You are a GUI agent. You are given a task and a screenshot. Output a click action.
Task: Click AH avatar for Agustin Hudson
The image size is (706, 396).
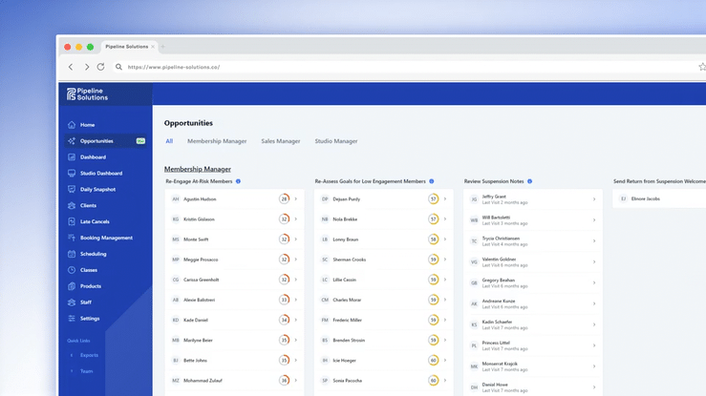(x=176, y=199)
